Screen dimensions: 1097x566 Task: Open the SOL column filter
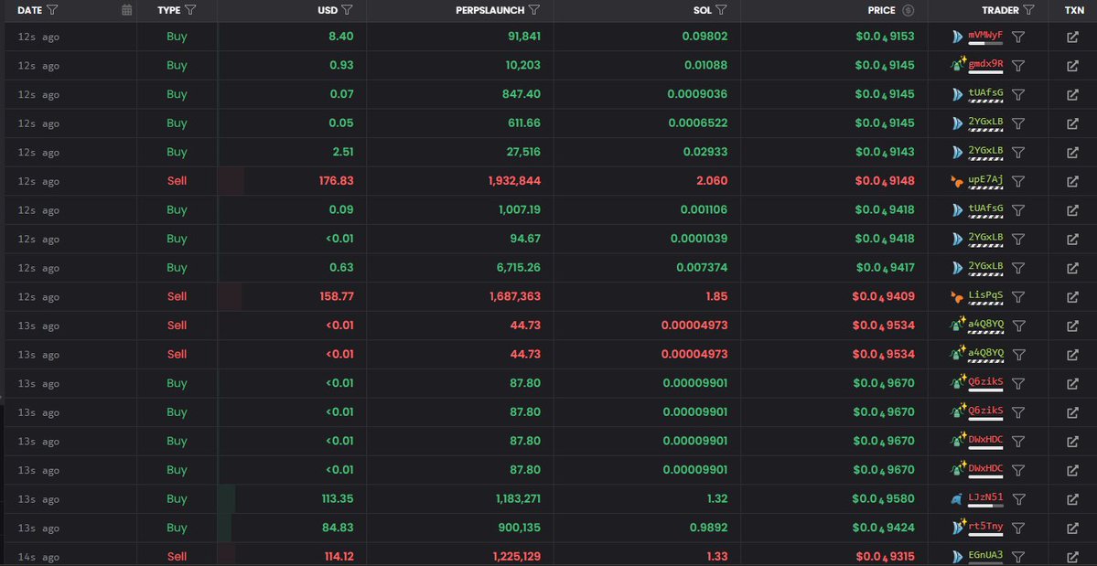click(x=721, y=10)
